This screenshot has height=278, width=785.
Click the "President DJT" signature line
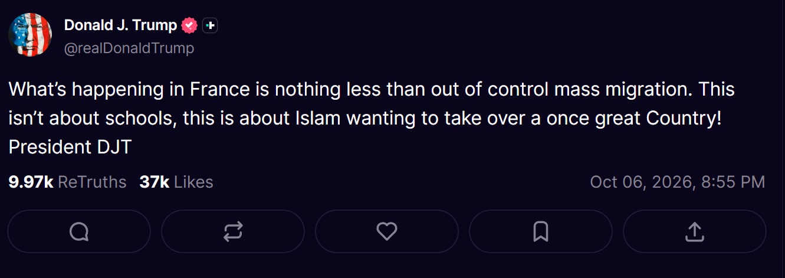click(70, 147)
